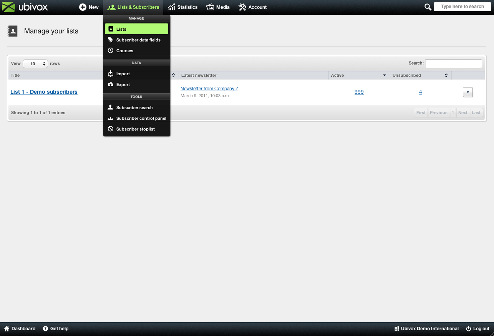494x336 pixels.
Task: Click the Last pagination button
Action: [476, 113]
